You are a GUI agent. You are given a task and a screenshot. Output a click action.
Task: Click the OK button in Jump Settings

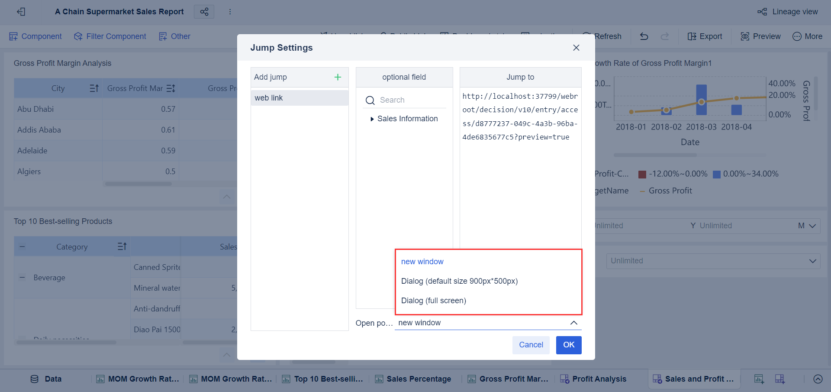click(569, 345)
